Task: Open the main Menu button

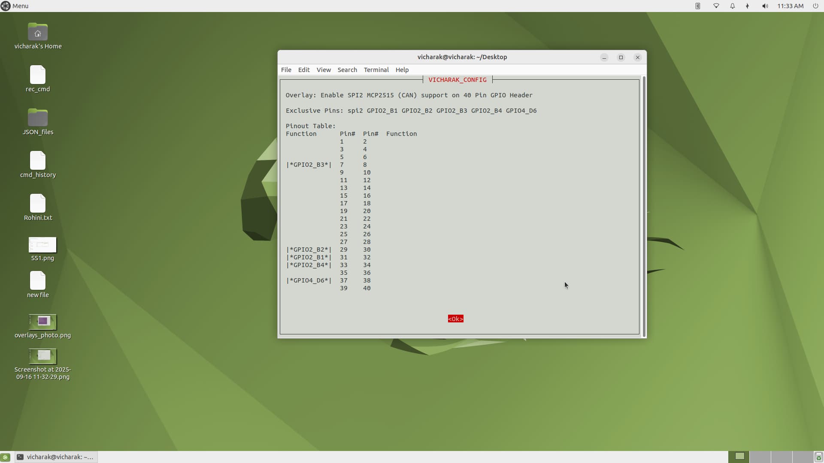Action: click(15, 6)
